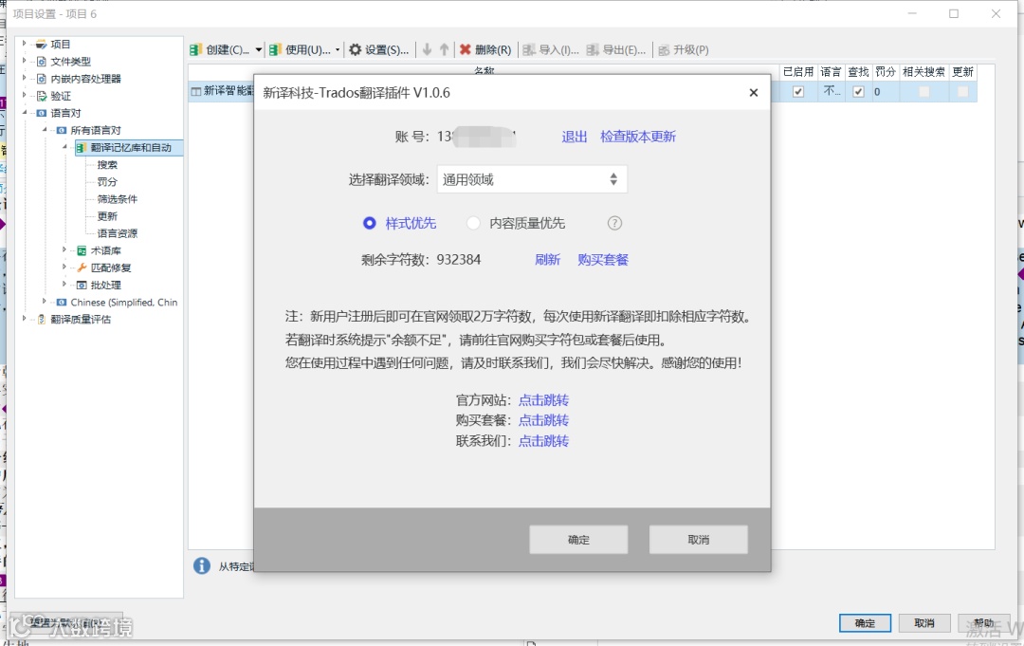Expand the 验证 node arrow
This screenshot has width=1024, height=646.
coord(24,96)
